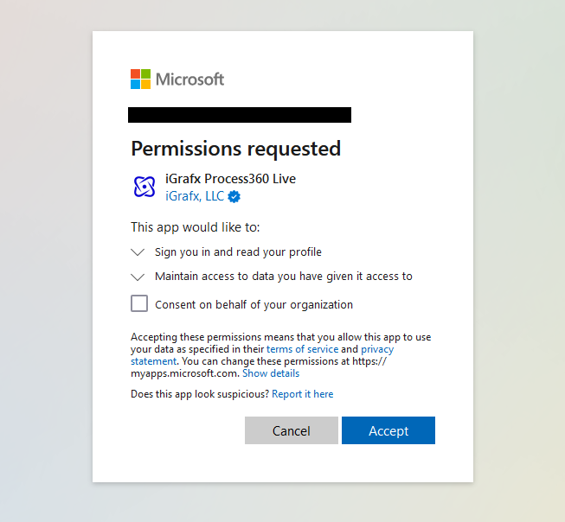The image size is (565, 522).
Task: Report the app via Report it here
Action: pos(302,394)
